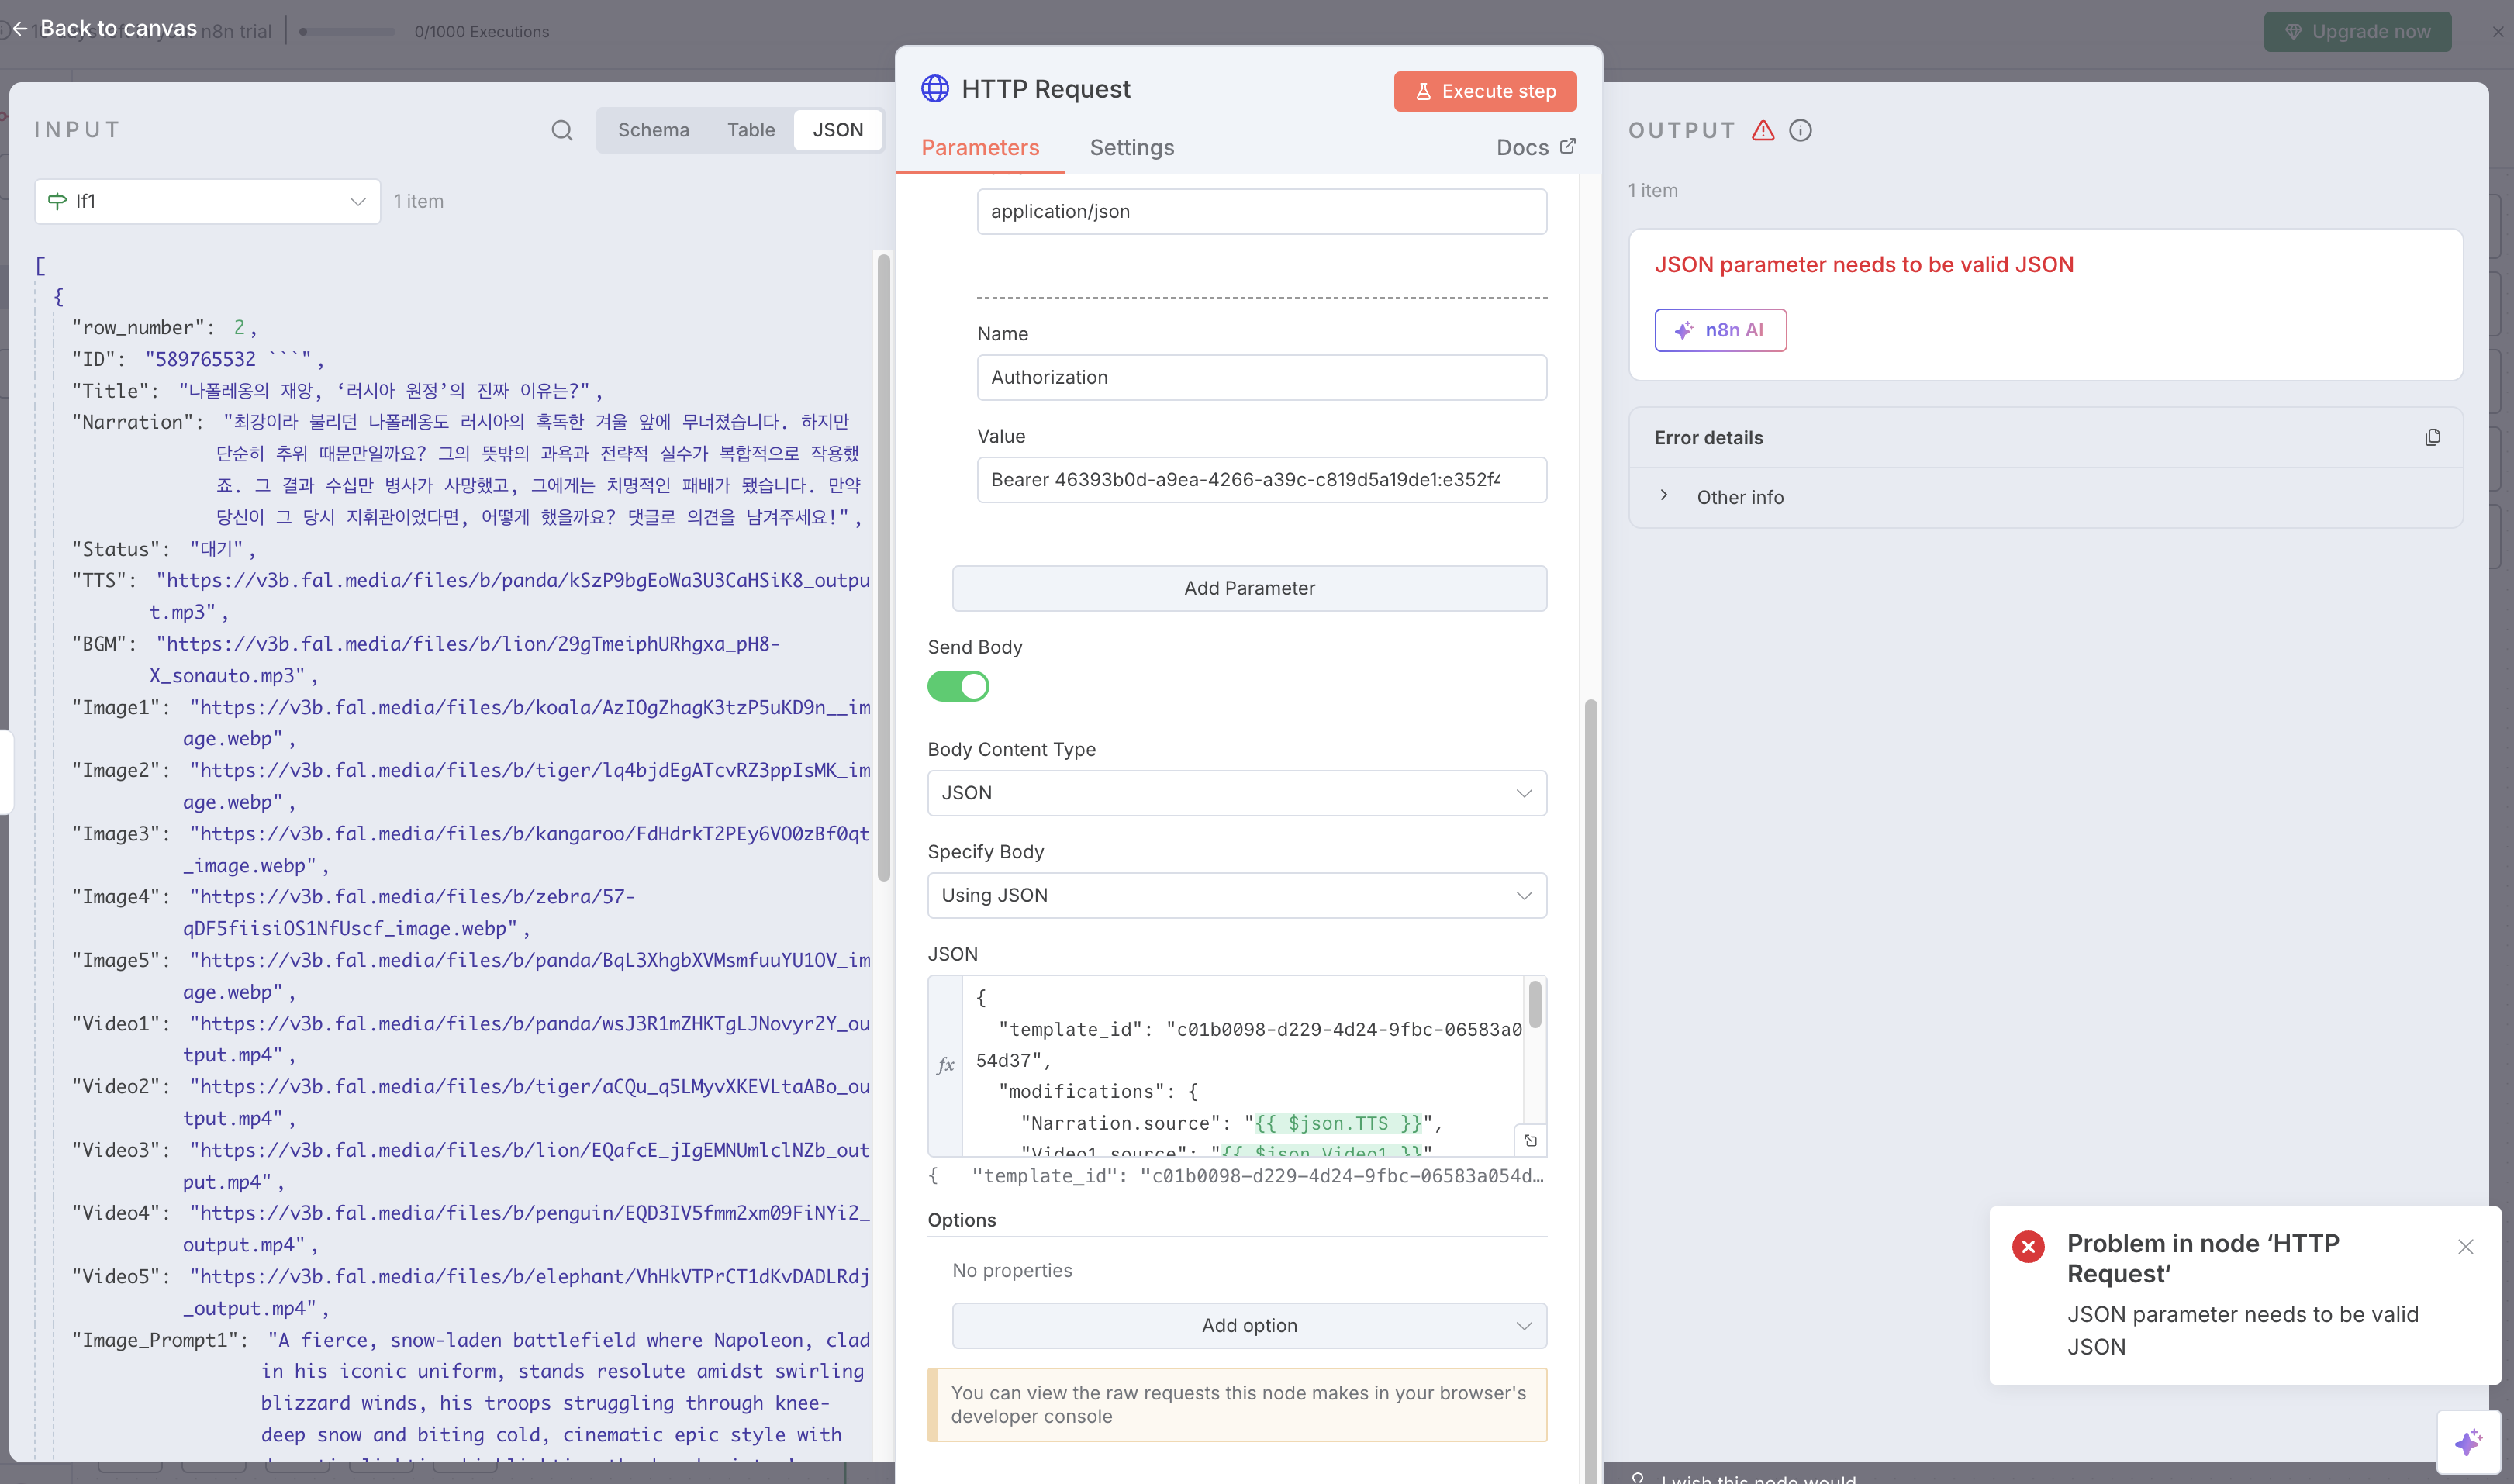
Task: Click the Add Parameter button
Action: (x=1249, y=588)
